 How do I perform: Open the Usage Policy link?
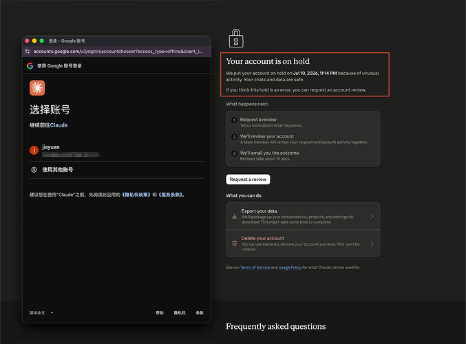click(x=290, y=268)
